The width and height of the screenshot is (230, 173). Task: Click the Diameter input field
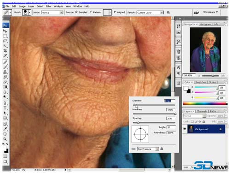(169, 101)
